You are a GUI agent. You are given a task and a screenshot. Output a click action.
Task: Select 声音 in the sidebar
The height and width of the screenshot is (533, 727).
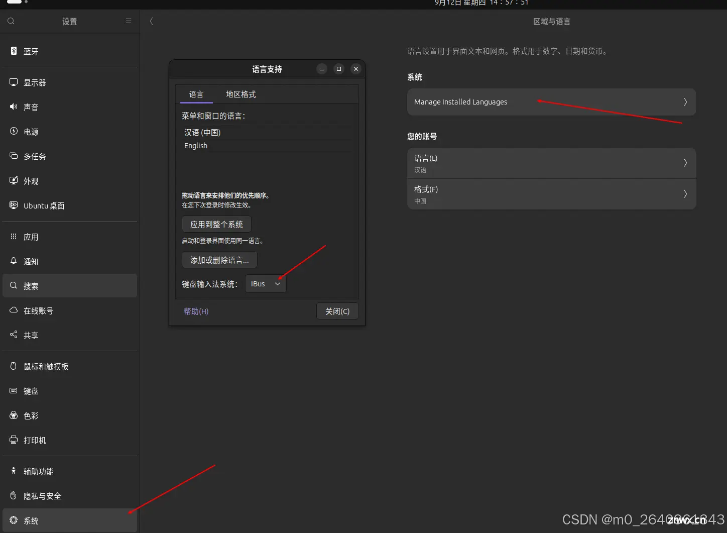70,107
